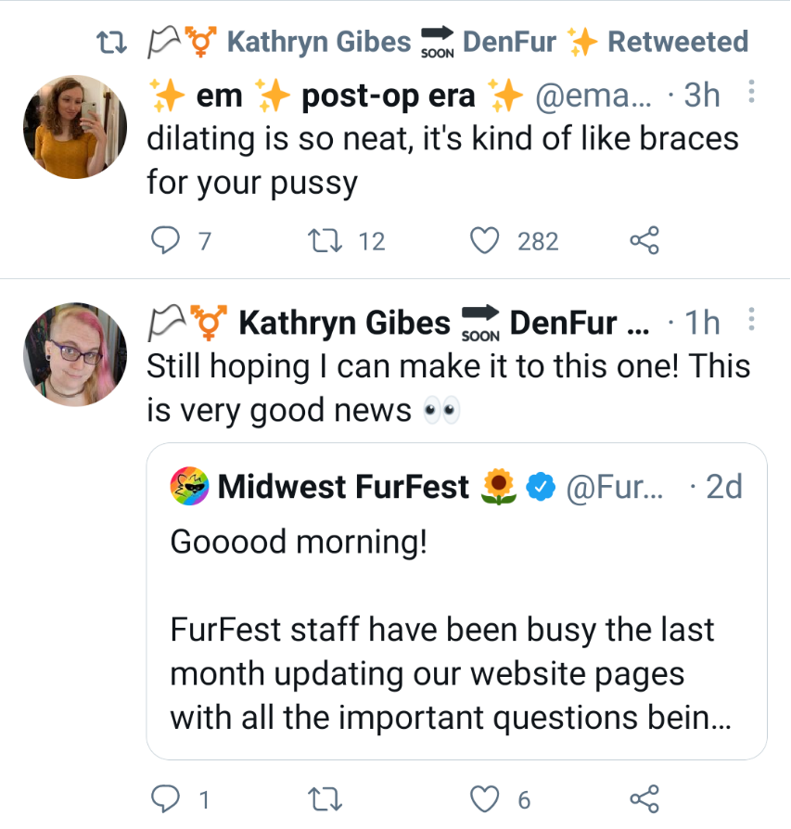
Task: Share em's post-op era tweet
Action: (644, 240)
